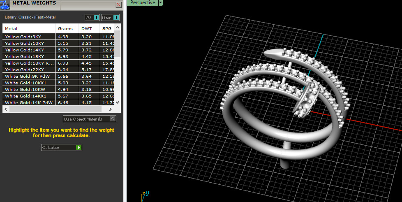This screenshot has width=402, height=202.
Task: Select the Yellow Gold:10KY row
Action: point(58,43)
